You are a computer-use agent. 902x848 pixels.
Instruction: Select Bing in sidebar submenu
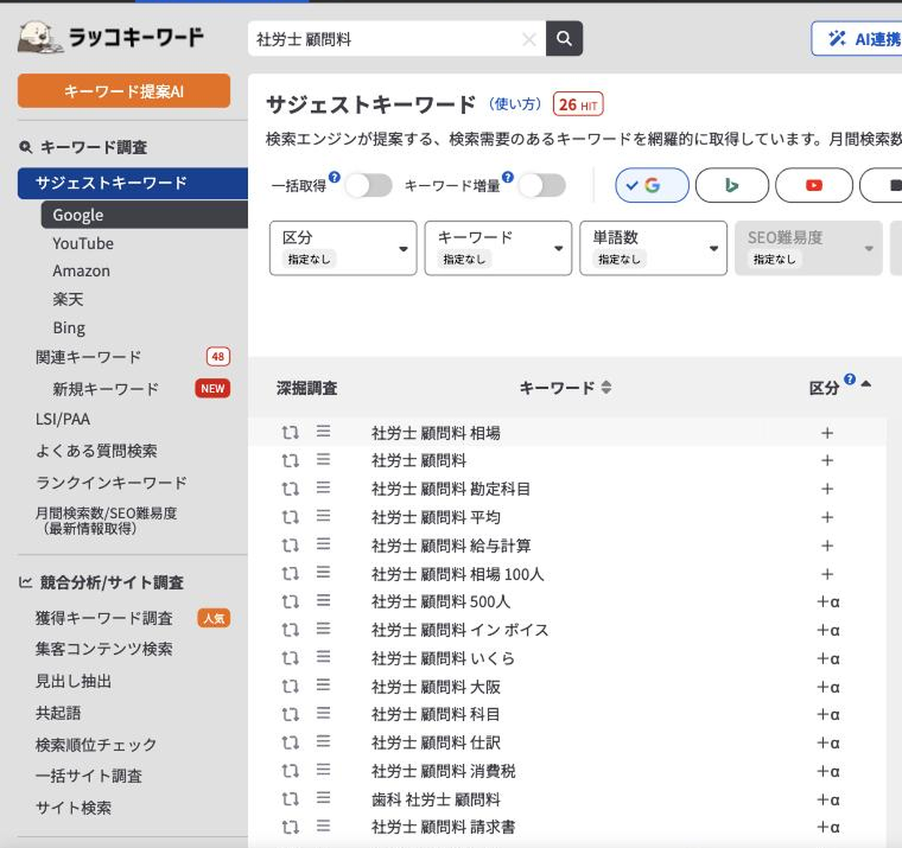point(69,328)
